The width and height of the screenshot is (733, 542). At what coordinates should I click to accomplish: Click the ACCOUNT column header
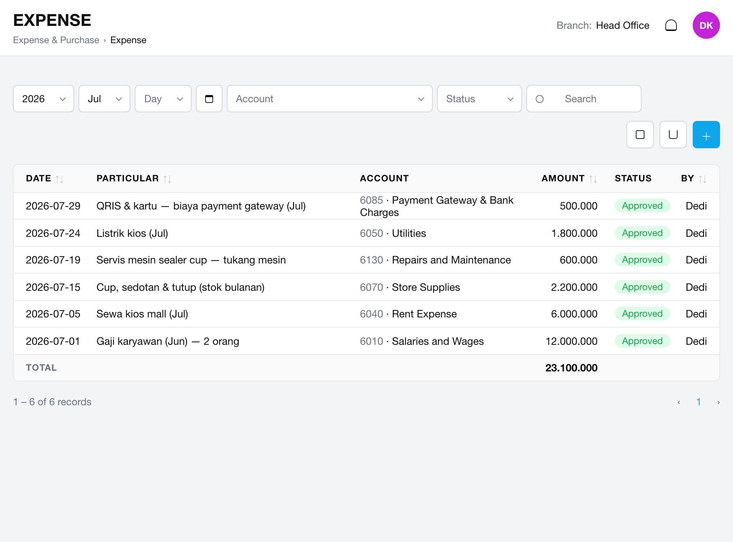click(x=384, y=179)
